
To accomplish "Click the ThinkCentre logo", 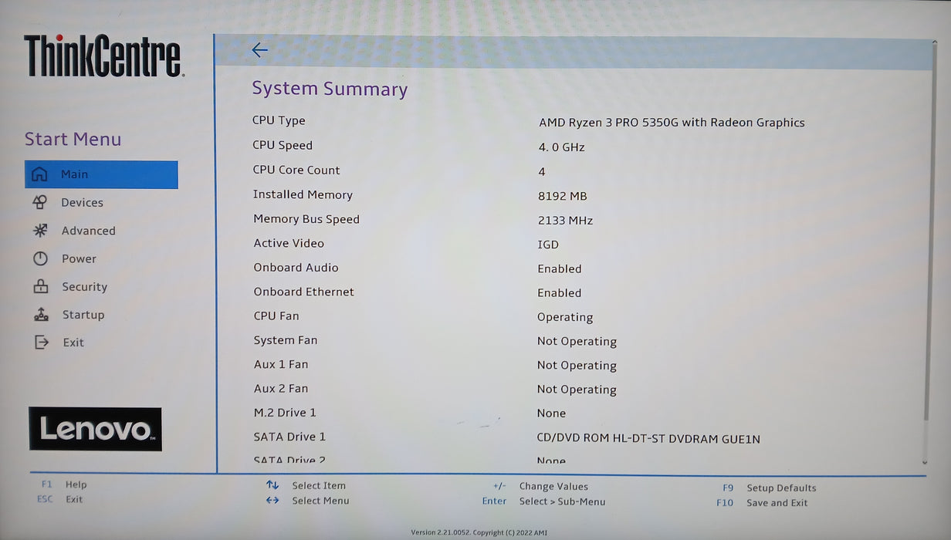I will pyautogui.click(x=103, y=56).
